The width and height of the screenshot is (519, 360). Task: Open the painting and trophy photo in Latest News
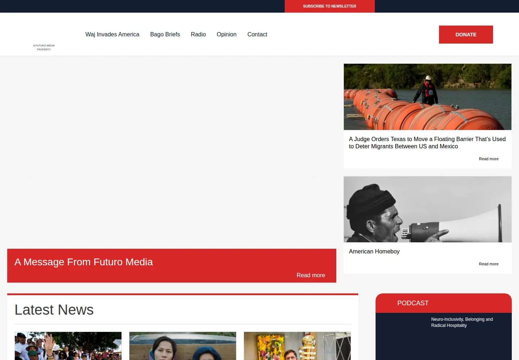pyautogui.click(x=297, y=346)
